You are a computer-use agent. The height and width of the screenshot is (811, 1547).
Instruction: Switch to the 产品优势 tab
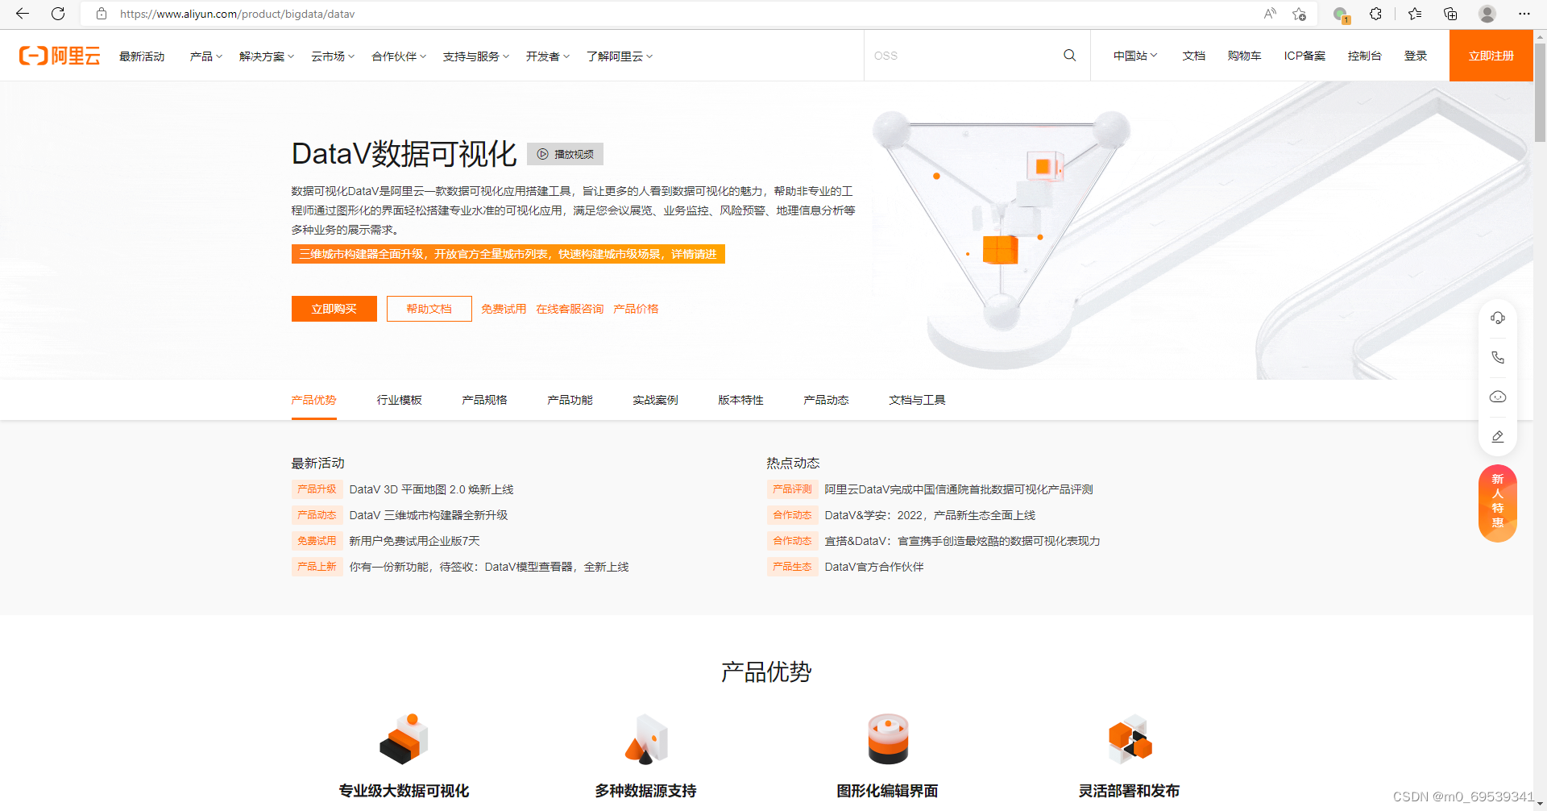[x=313, y=400]
